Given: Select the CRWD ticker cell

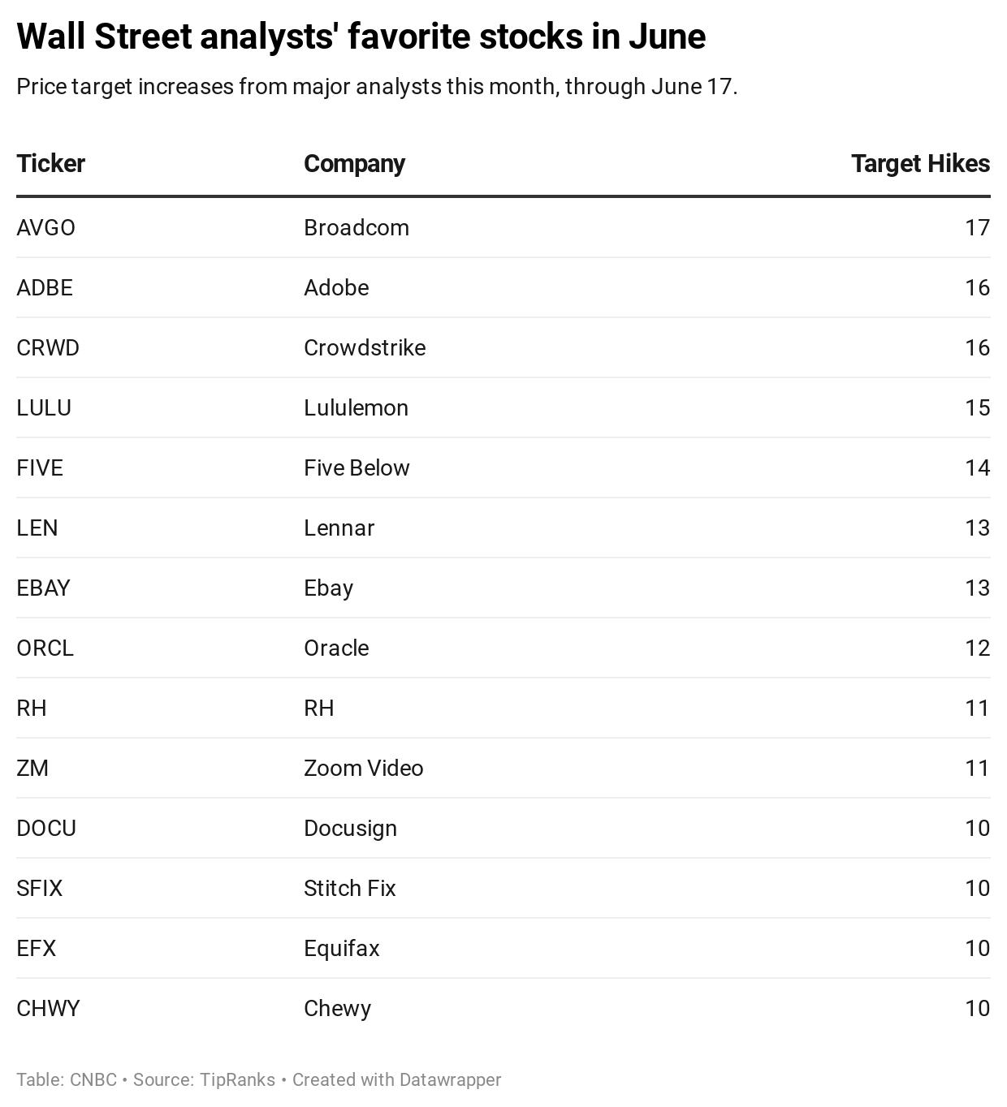Looking at the screenshot, I should coord(48,348).
